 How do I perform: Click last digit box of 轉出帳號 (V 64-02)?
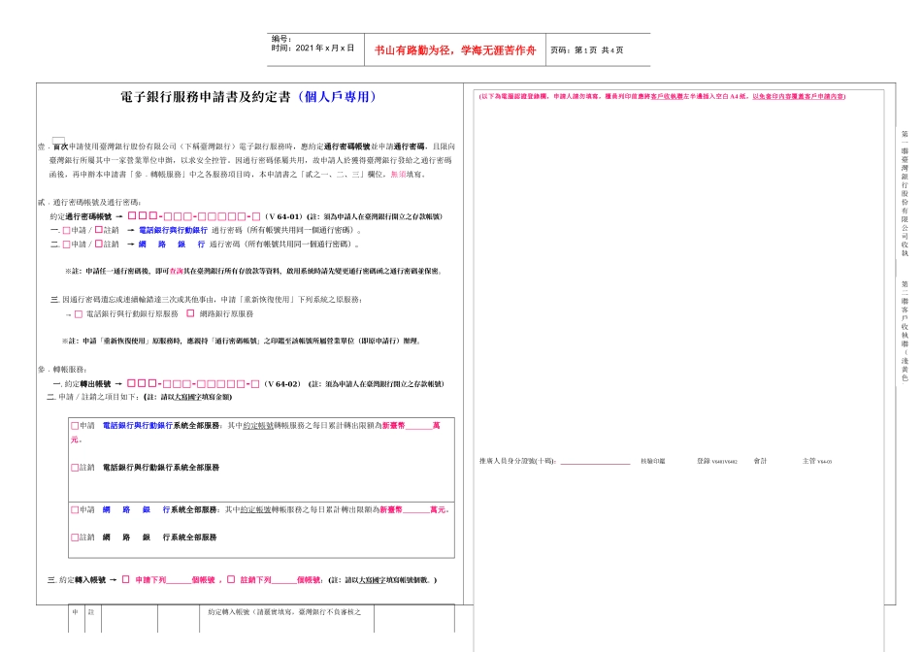click(255, 384)
